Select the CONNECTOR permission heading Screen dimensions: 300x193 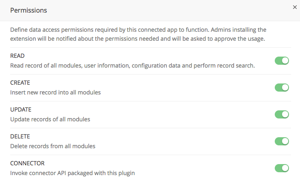coord(27,163)
